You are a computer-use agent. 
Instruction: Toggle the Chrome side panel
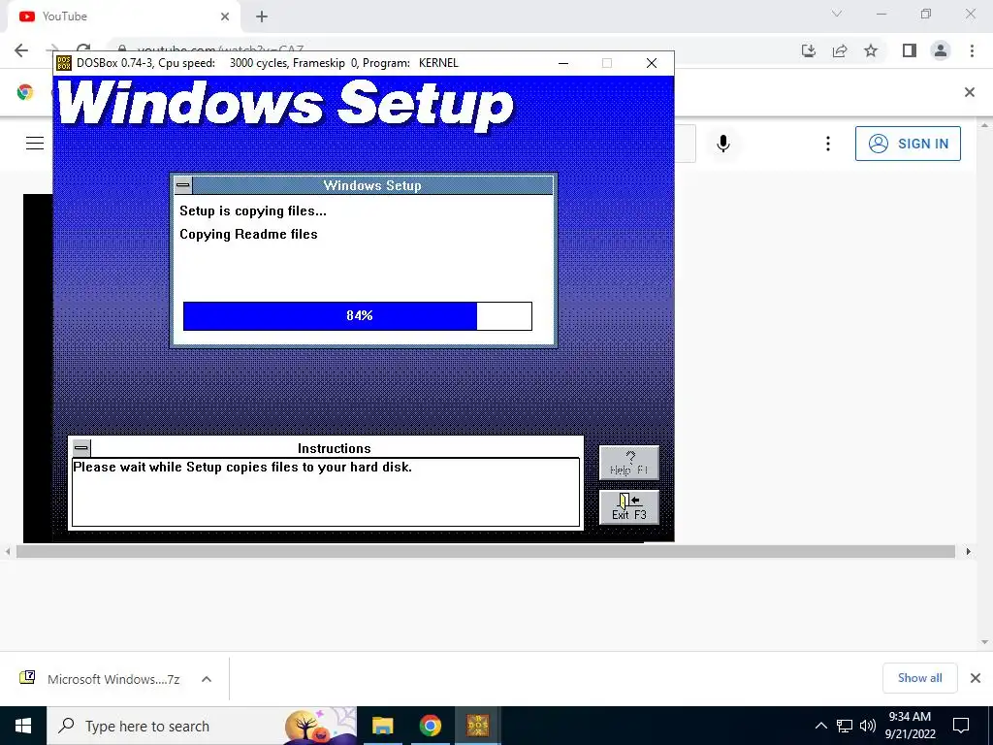910,50
